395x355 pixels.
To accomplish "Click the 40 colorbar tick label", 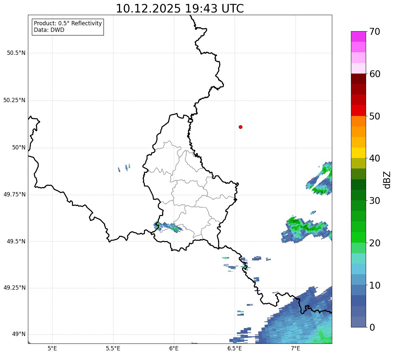I will [x=375, y=158].
